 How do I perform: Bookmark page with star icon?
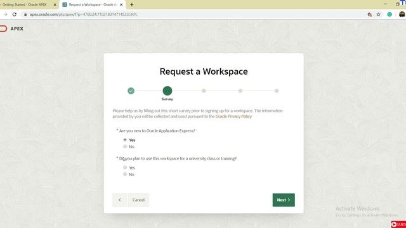click(378, 15)
